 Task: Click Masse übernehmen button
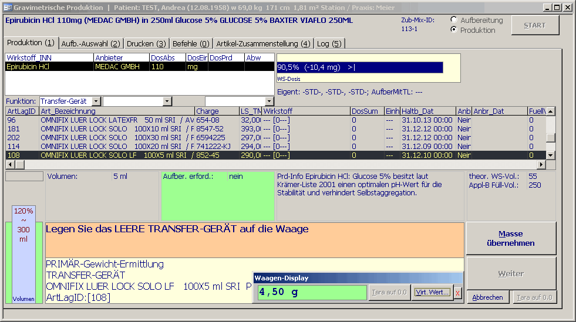511,238
